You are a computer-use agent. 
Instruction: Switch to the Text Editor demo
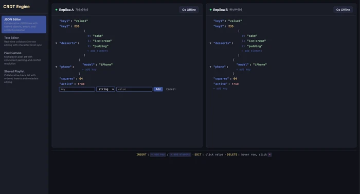coord(24,41)
